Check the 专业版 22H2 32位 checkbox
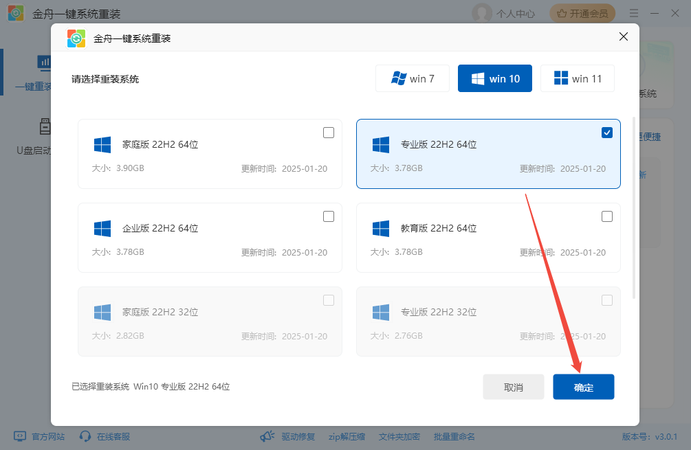 607,300
